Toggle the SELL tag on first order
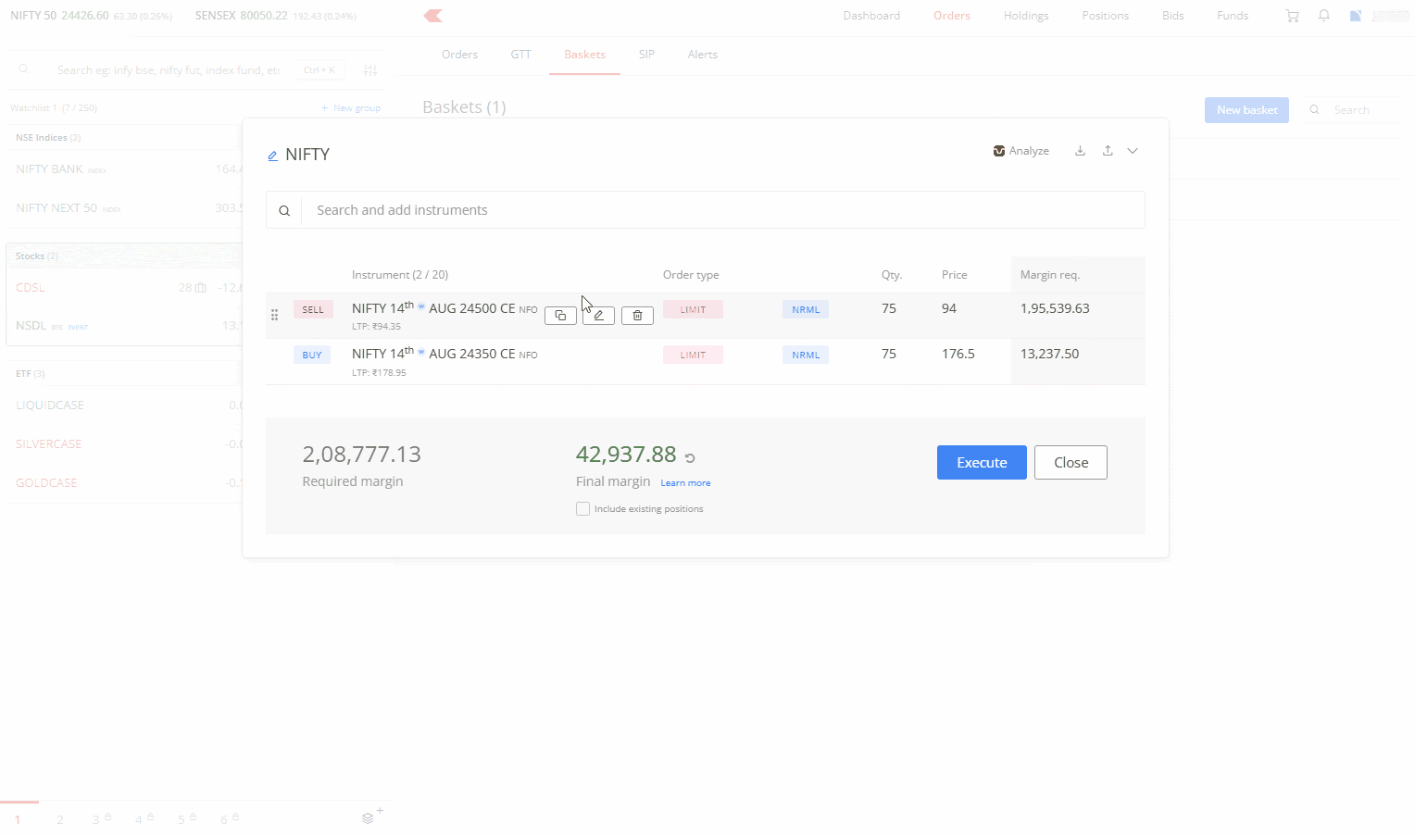1415x836 pixels. pos(313,309)
